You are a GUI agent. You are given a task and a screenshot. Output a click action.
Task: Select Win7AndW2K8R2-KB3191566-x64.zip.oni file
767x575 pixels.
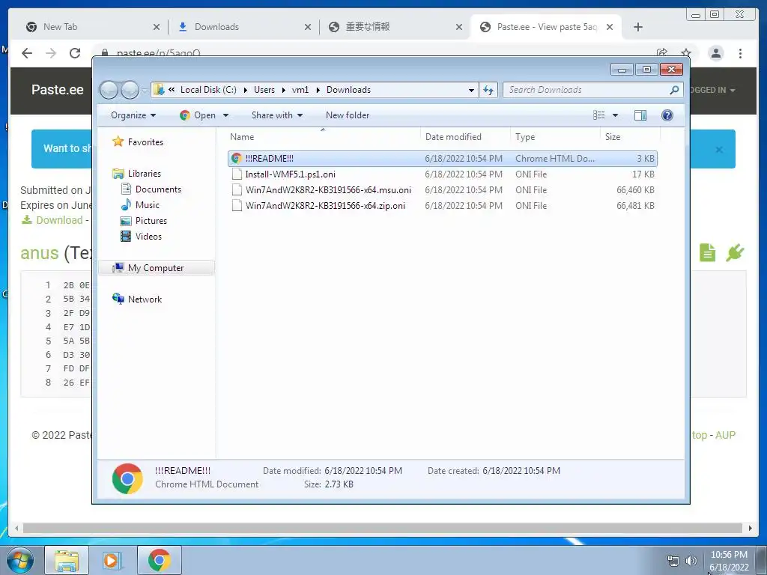tap(325, 205)
